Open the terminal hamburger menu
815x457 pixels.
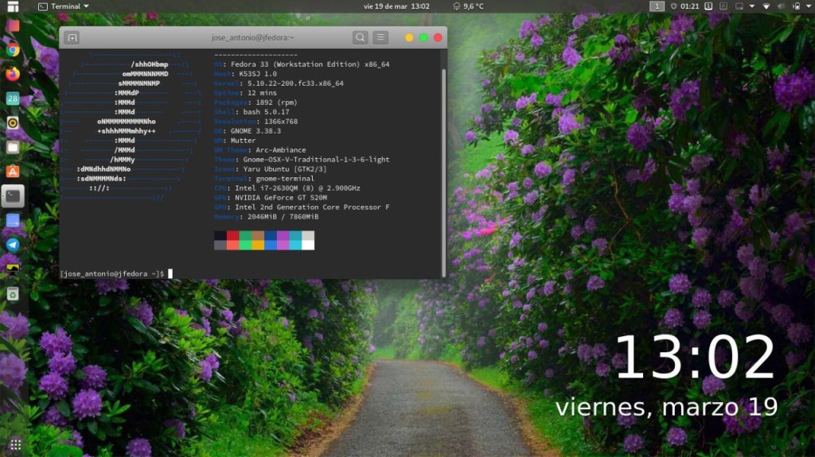[x=381, y=37]
